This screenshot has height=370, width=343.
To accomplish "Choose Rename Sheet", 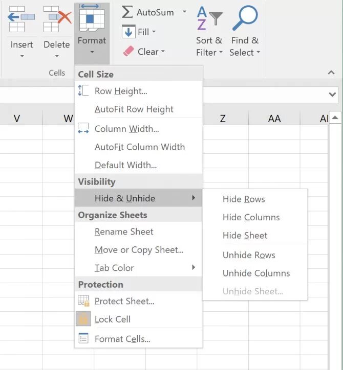I will coord(124,232).
